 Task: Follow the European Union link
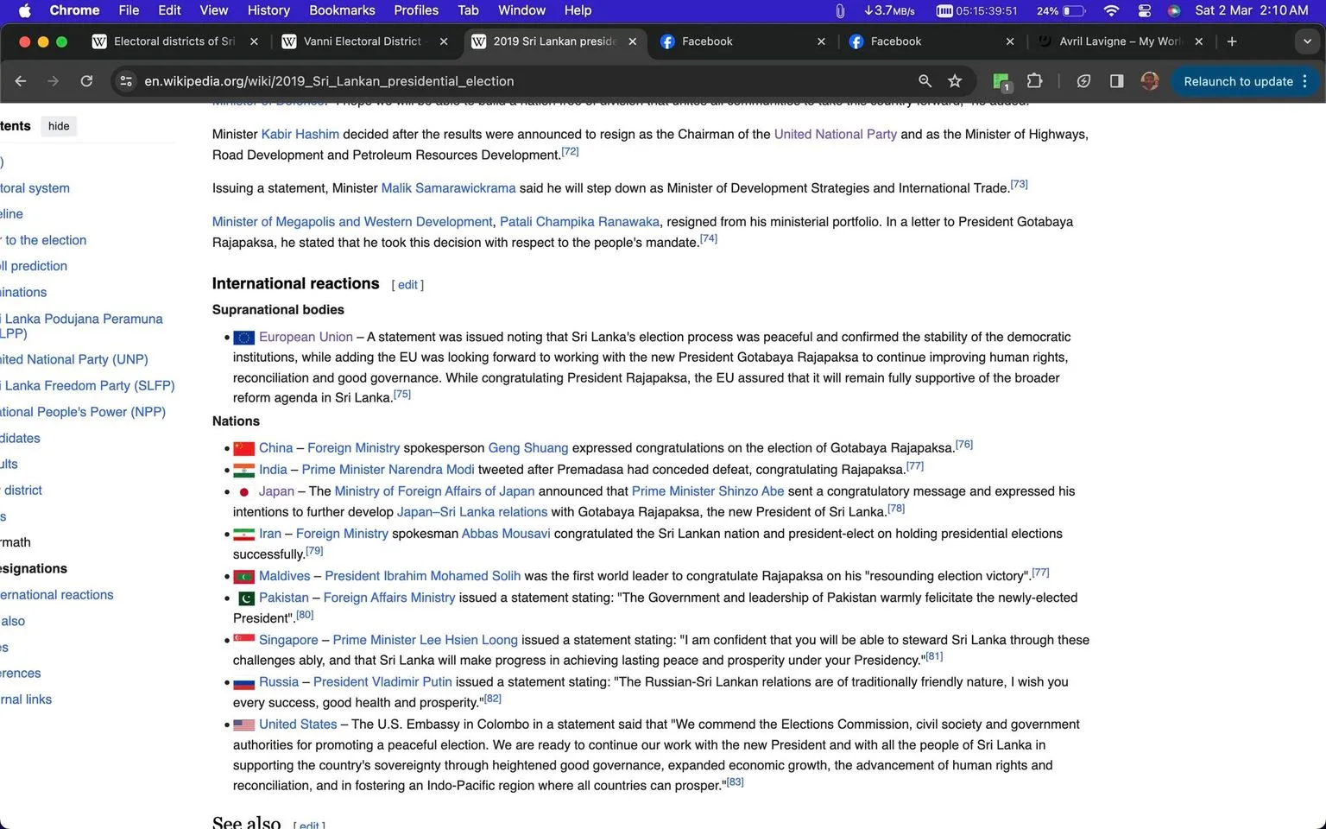pyautogui.click(x=306, y=337)
